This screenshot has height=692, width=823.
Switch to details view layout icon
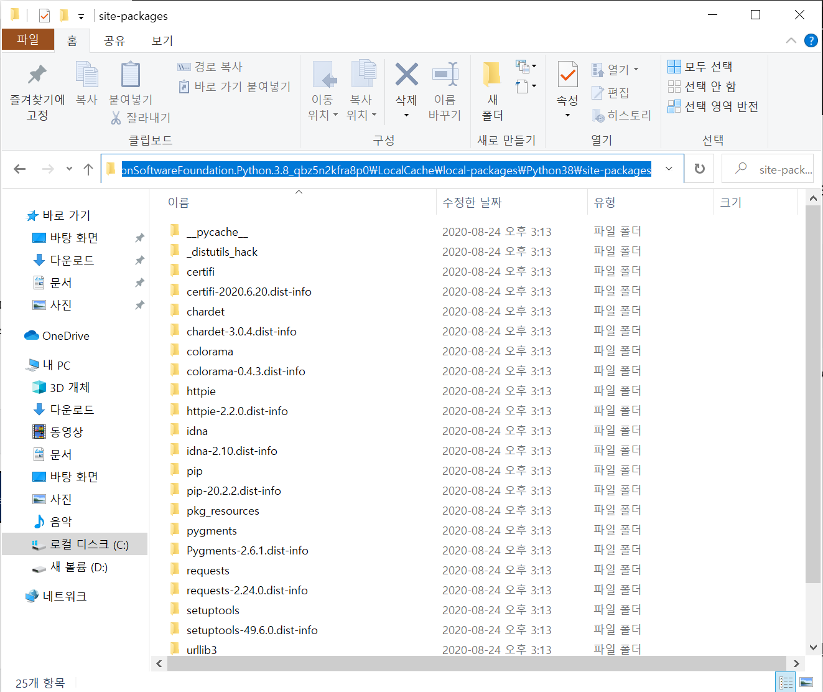click(786, 683)
